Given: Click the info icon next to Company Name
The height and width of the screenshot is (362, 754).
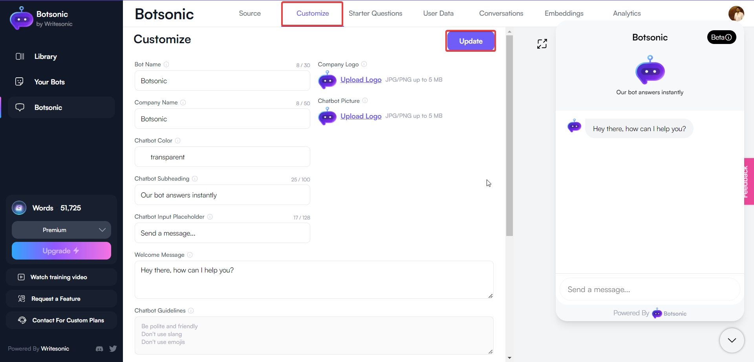Looking at the screenshot, I should click(x=183, y=102).
